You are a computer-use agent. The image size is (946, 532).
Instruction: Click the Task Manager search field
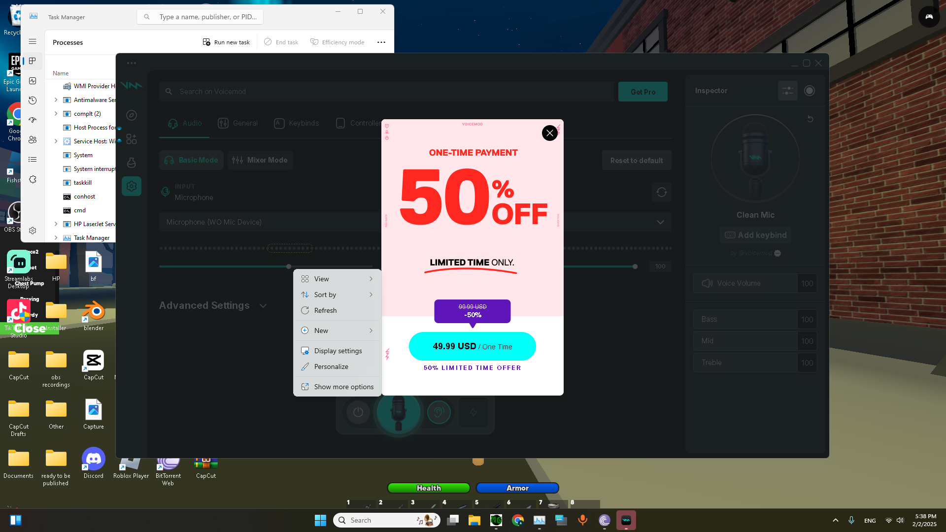pos(207,17)
